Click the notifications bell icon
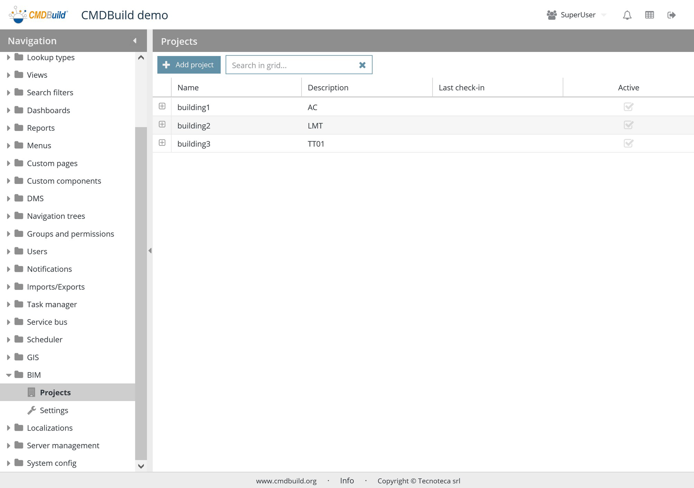694x488 pixels. pyautogui.click(x=627, y=15)
